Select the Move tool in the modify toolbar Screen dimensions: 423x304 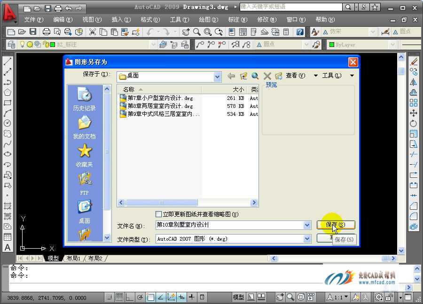pos(413,113)
